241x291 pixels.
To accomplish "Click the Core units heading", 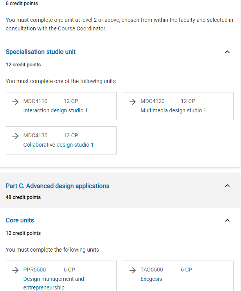I will (20, 220).
